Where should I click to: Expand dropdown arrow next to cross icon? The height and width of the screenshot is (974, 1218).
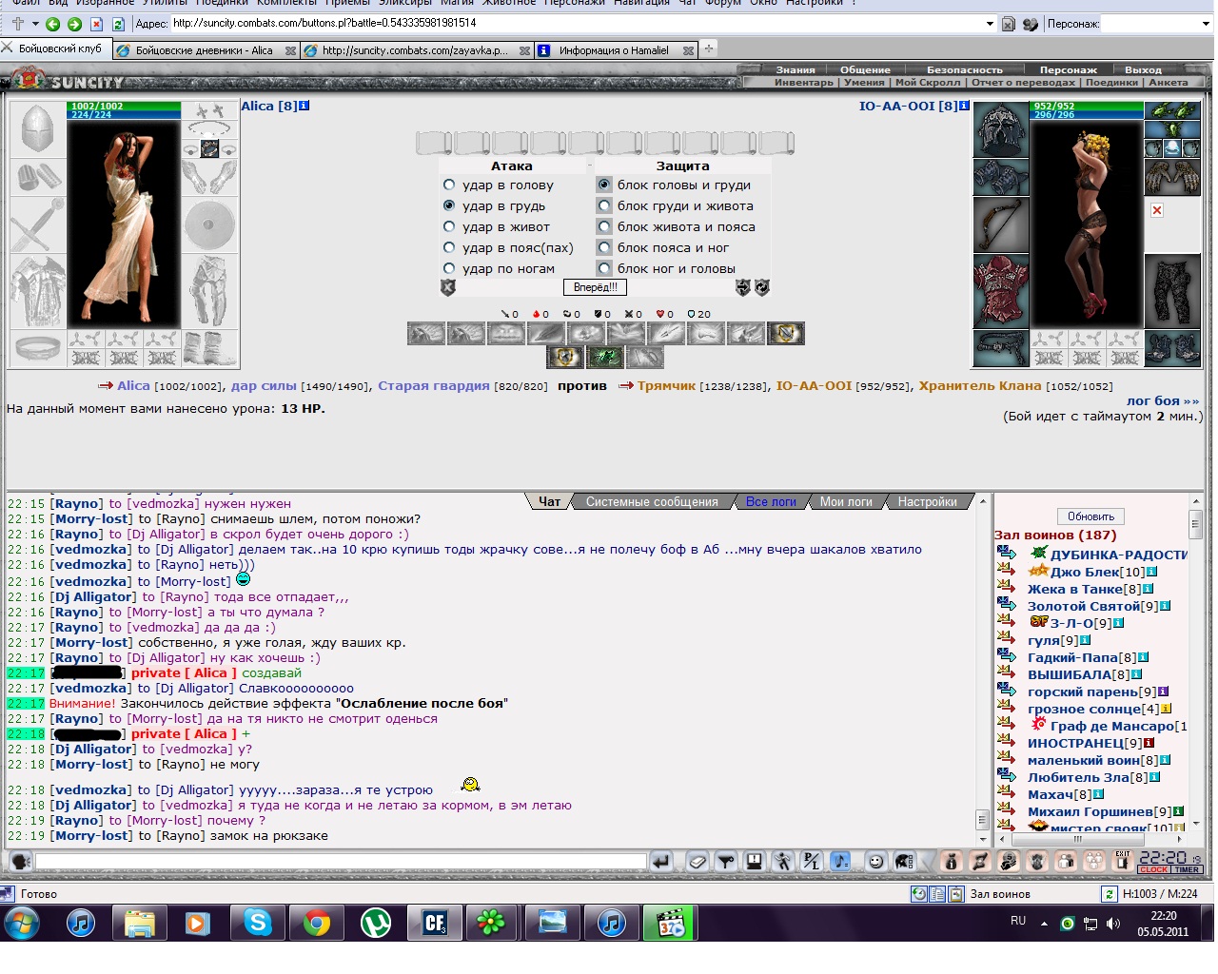click(x=35, y=24)
